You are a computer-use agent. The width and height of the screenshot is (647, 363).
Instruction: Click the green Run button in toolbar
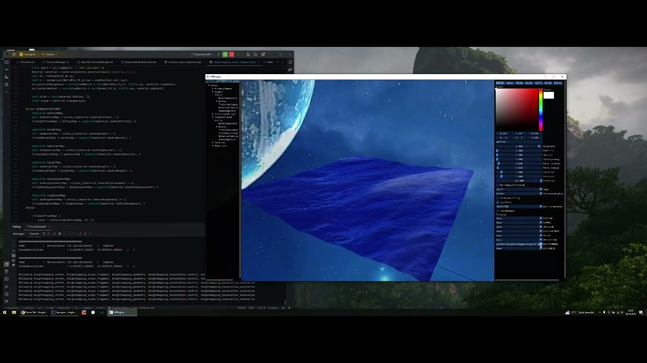point(218,54)
